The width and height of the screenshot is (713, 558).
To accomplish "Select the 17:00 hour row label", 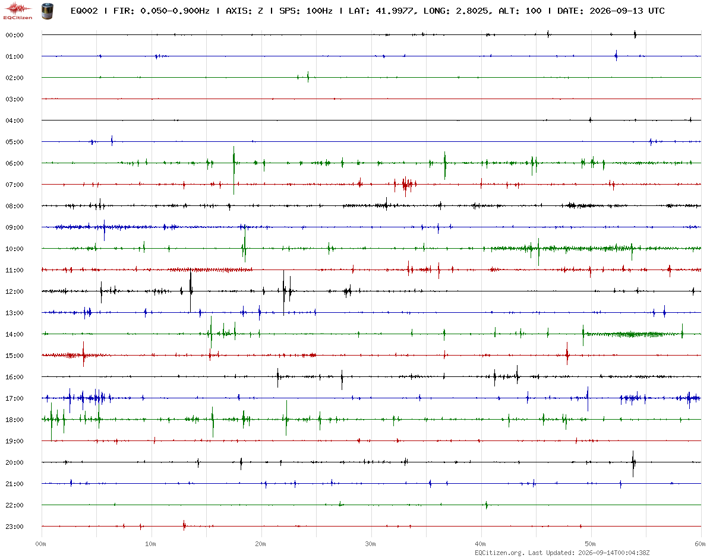I will (14, 398).
